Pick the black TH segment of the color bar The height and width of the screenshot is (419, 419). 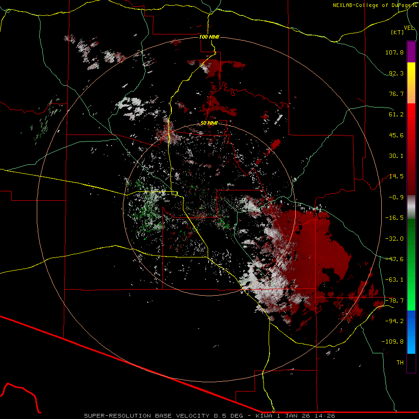point(411,363)
